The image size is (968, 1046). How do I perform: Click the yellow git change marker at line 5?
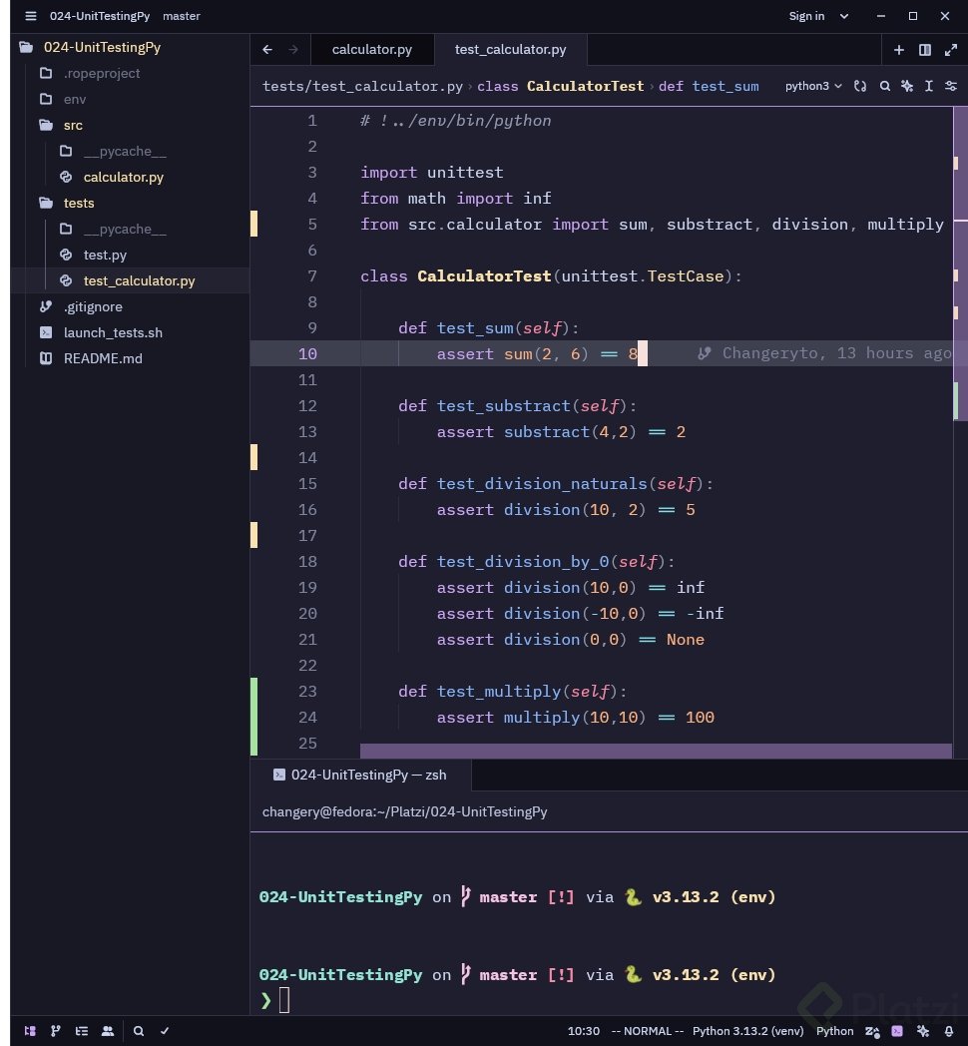[x=253, y=224]
